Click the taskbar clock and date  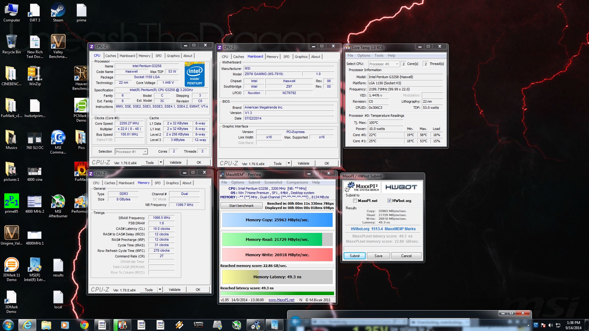pos(573,325)
